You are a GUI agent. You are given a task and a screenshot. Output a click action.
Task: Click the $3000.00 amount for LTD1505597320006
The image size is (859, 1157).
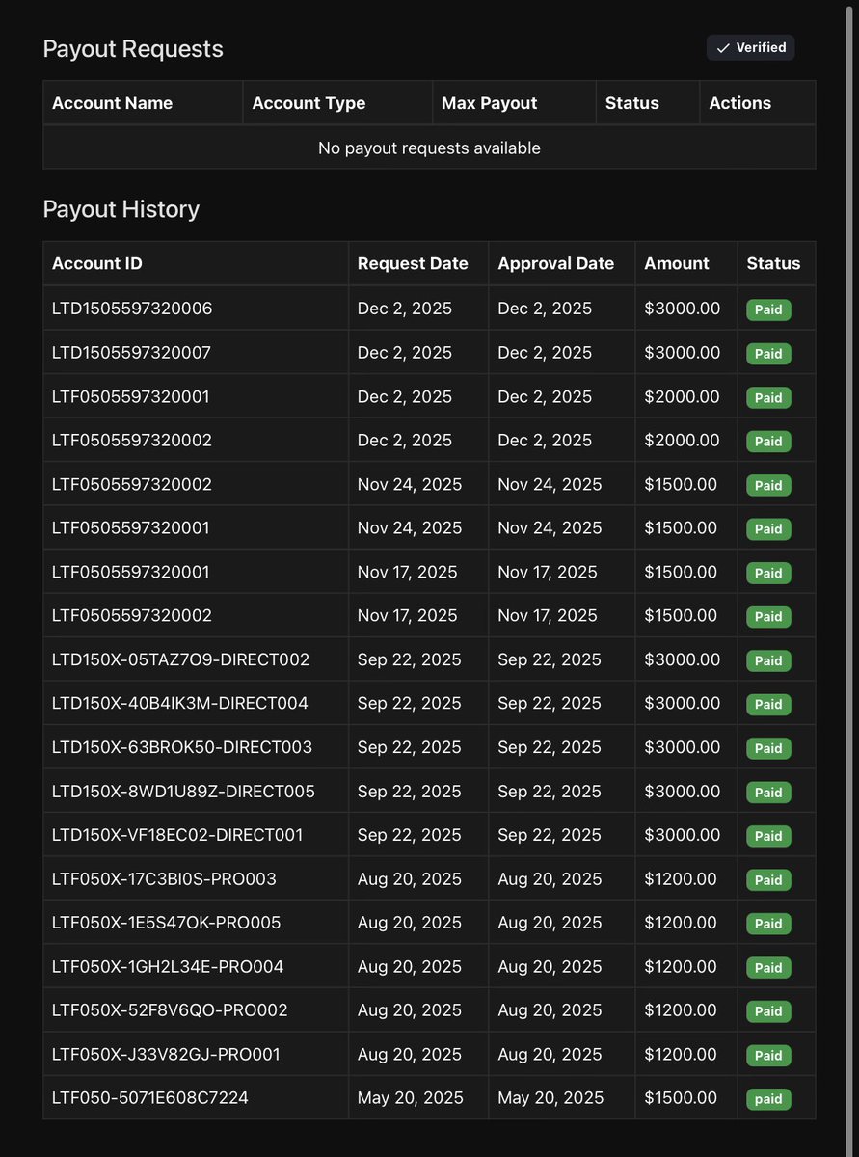point(682,309)
